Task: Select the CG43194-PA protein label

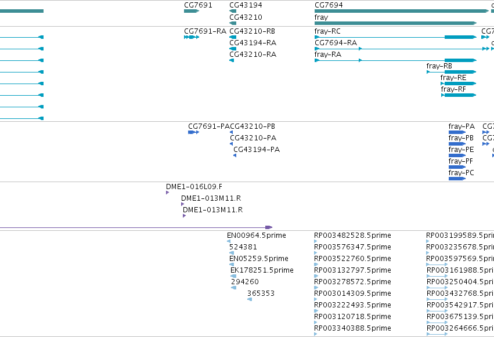Action: pos(257,150)
